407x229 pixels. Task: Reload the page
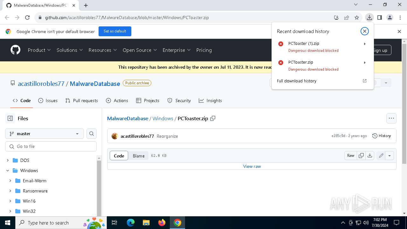pos(27,17)
